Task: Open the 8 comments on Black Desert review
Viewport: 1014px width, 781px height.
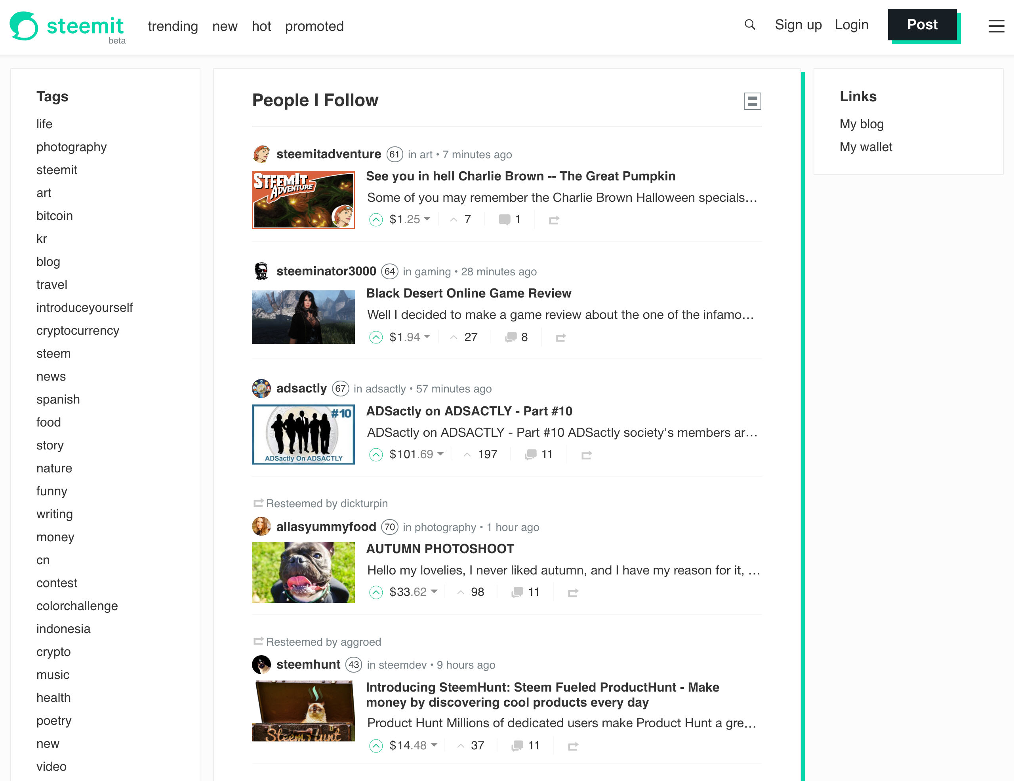Action: click(x=516, y=337)
